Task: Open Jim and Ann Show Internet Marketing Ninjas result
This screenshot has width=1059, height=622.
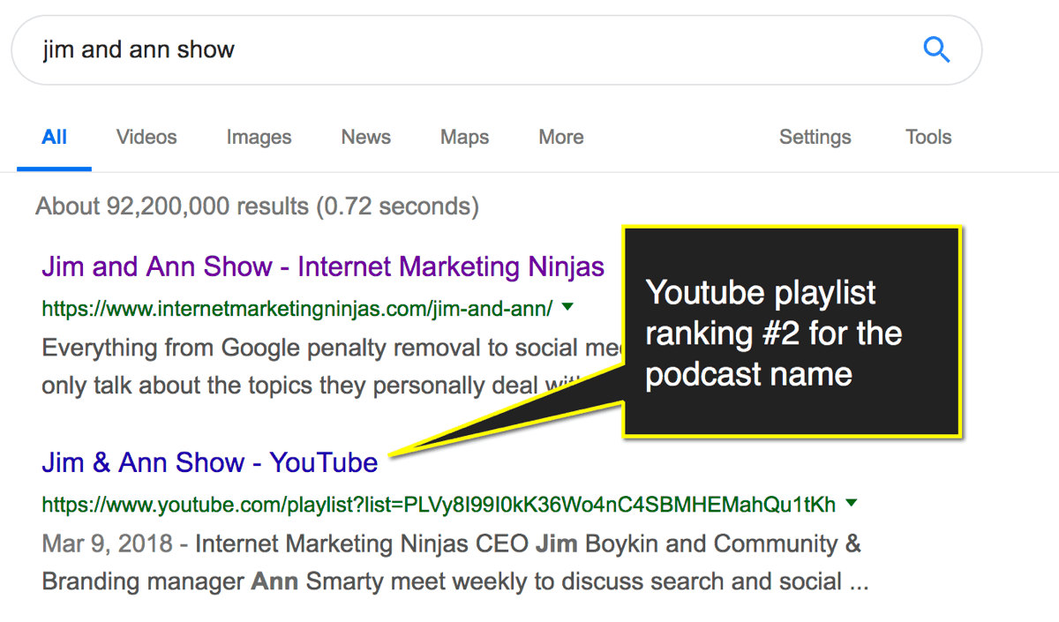Action: pyautogui.click(x=323, y=266)
